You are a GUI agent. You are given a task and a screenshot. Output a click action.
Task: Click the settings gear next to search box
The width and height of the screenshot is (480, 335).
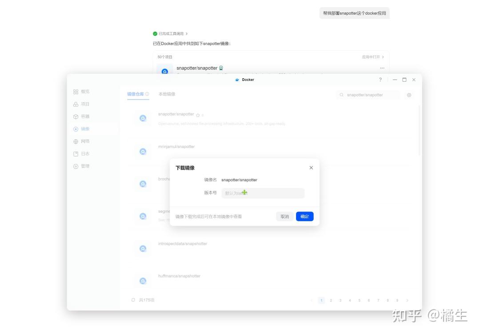point(409,95)
